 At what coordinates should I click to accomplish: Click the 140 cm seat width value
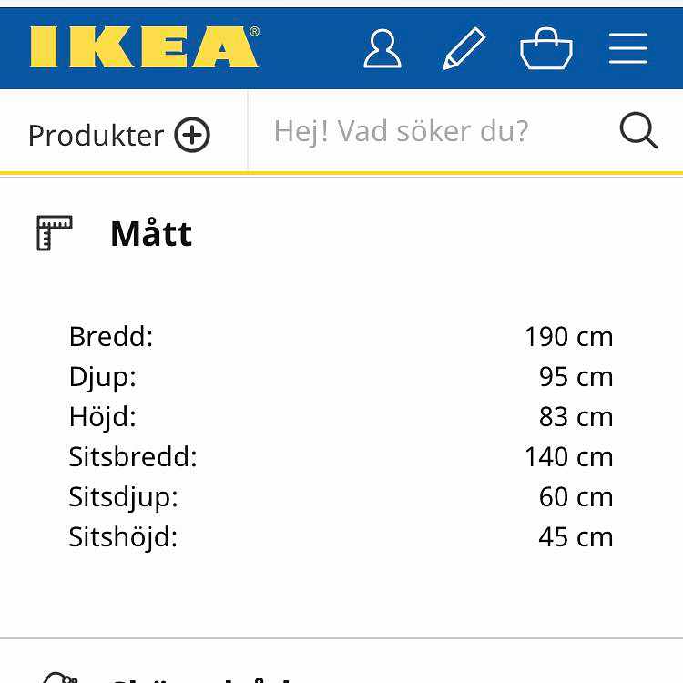(x=568, y=457)
